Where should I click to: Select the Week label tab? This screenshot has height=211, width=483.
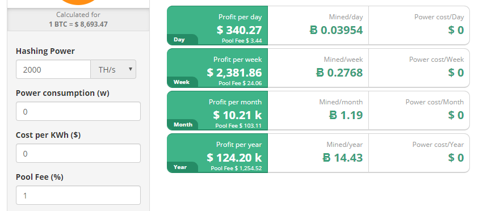click(182, 82)
